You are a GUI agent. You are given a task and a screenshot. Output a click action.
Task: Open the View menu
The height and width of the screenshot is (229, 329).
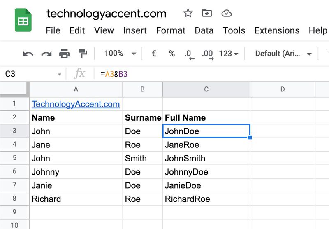pyautogui.click(x=104, y=30)
